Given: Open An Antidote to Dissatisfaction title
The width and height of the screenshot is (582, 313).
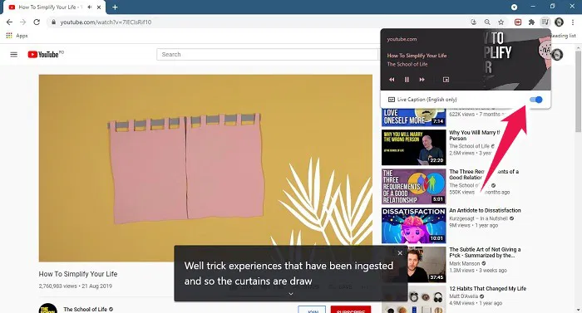Looking at the screenshot, I should click(485, 210).
